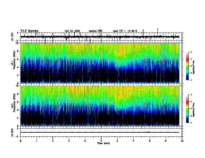Select the "Oct. 24, 2020" date text

[72, 31]
